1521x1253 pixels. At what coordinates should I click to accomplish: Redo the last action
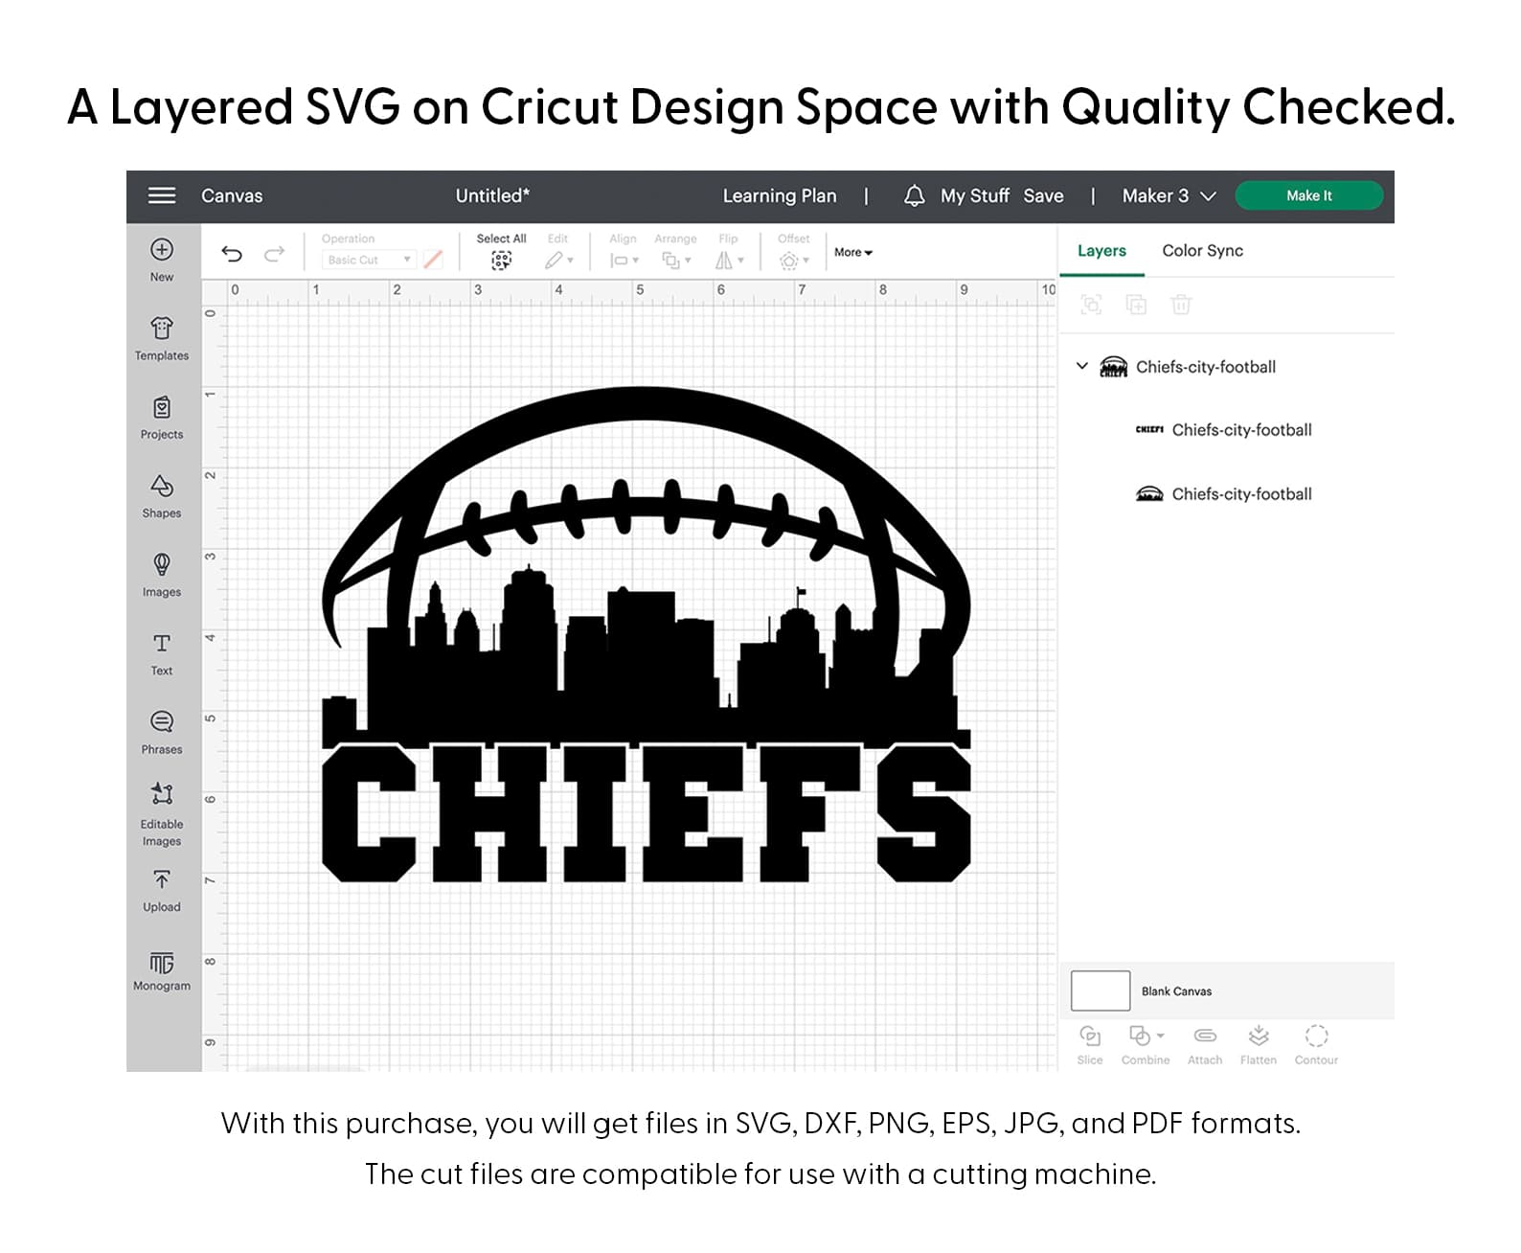coord(275,254)
